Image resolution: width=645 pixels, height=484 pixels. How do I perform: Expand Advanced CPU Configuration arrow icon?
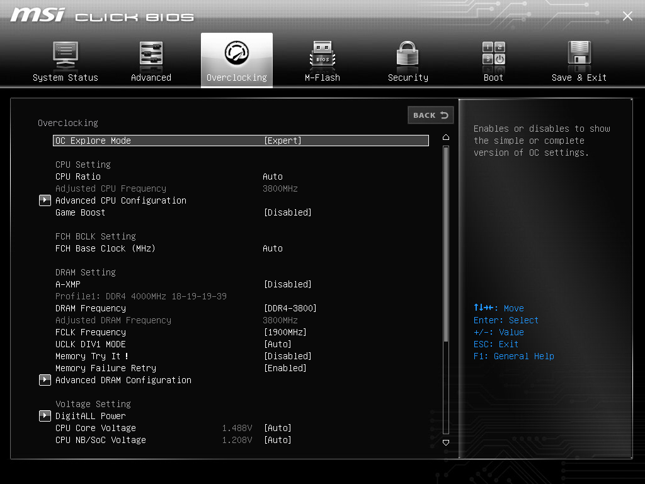(x=45, y=200)
